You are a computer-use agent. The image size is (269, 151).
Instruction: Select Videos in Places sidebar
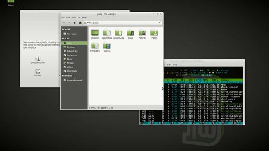(74, 67)
